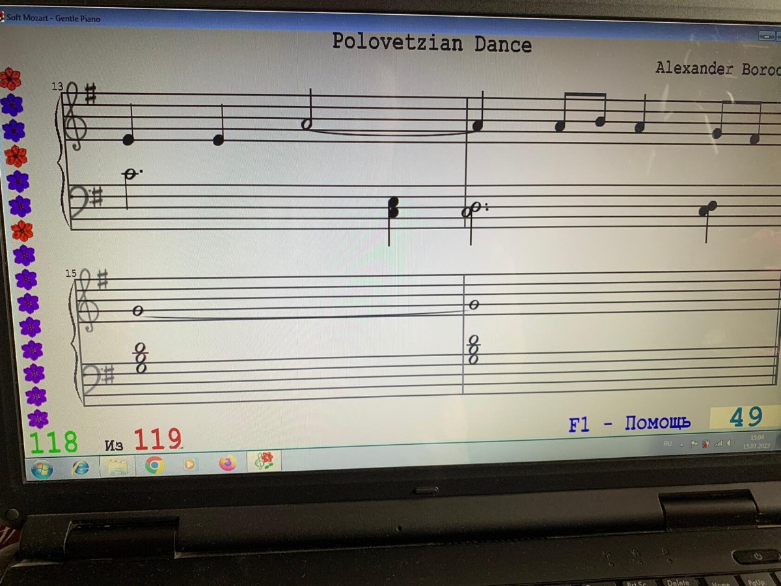Click the lowest purple flower above score 118

click(38, 418)
